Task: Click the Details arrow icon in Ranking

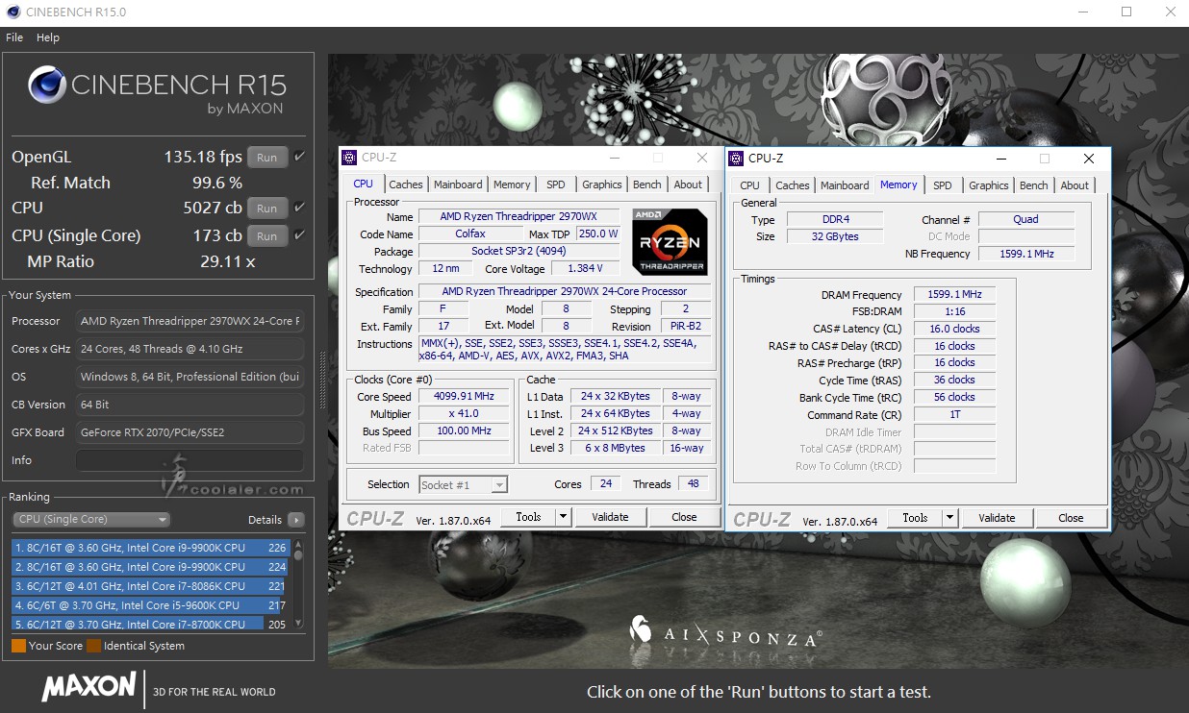Action: coord(295,520)
